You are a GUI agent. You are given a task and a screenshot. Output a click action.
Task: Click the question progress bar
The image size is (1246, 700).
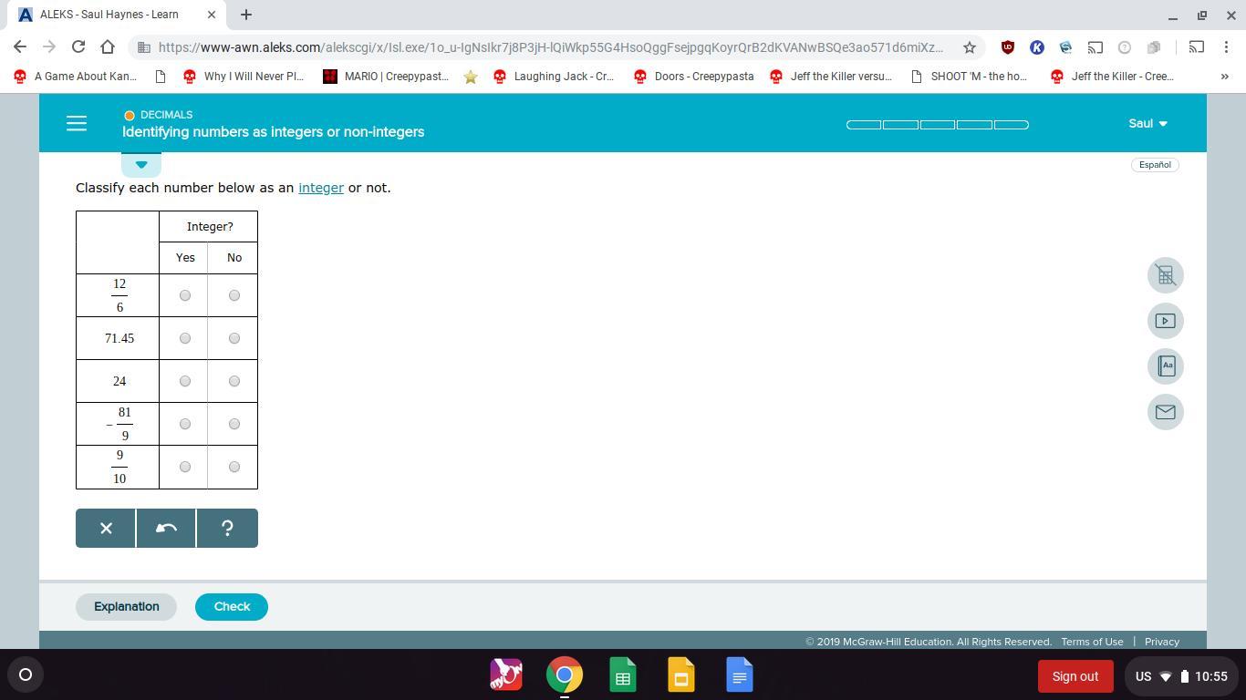pyautogui.click(x=938, y=125)
